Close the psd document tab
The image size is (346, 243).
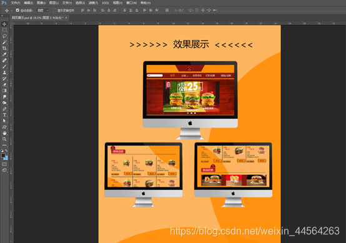point(66,17)
